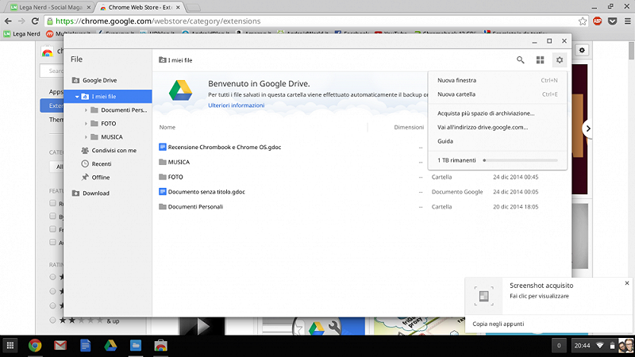Image resolution: width=635 pixels, height=357 pixels.
Task: Launch Google Drive from the shelf
Action: click(x=110, y=346)
